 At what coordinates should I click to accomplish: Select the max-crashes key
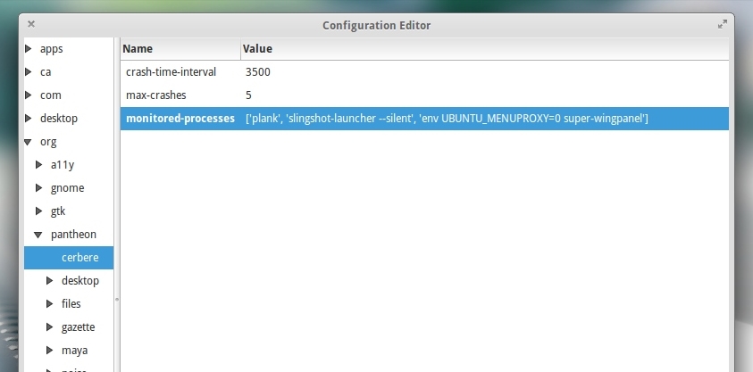tap(156, 95)
